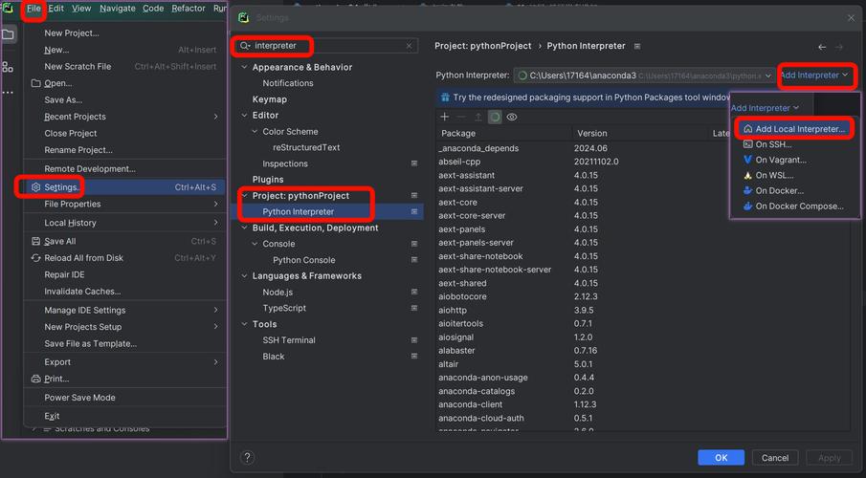Click the gift icon in the packaging banner
866x478 pixels.
(x=445, y=98)
